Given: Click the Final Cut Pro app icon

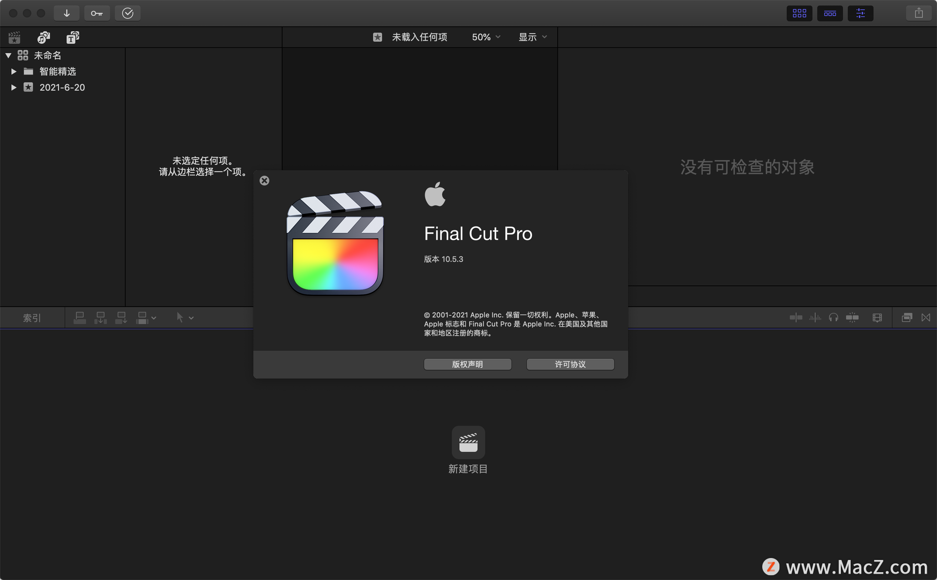Looking at the screenshot, I should (x=335, y=243).
